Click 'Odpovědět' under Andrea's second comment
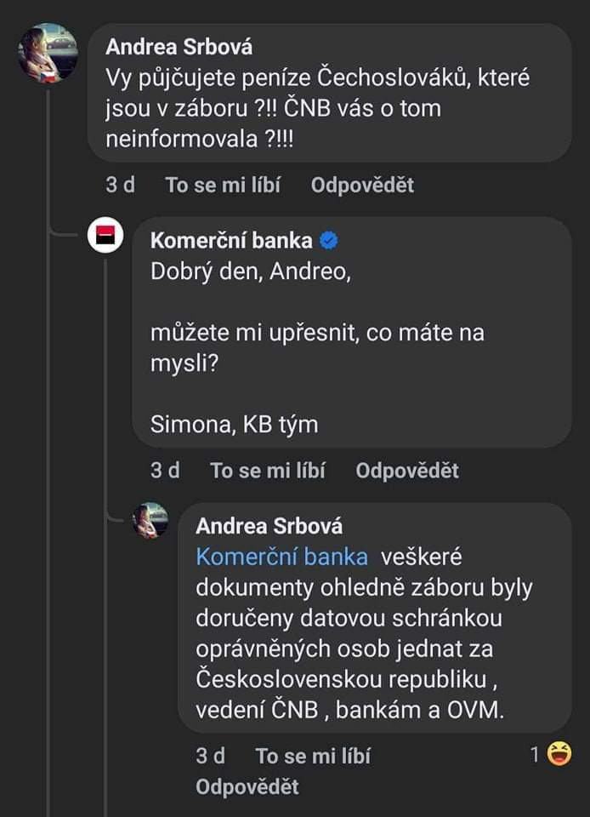The width and height of the screenshot is (590, 817). pos(247,787)
